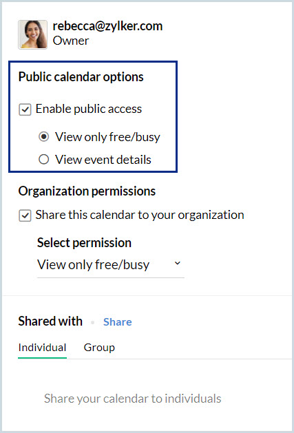Open the Select permission dropdown
Image resolution: width=294 pixels, height=433 pixels.
pyautogui.click(x=111, y=264)
